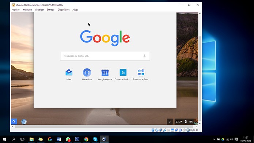
Task: Click VirtualBox vertical scrollbar down arrow
Action: pos(200,123)
